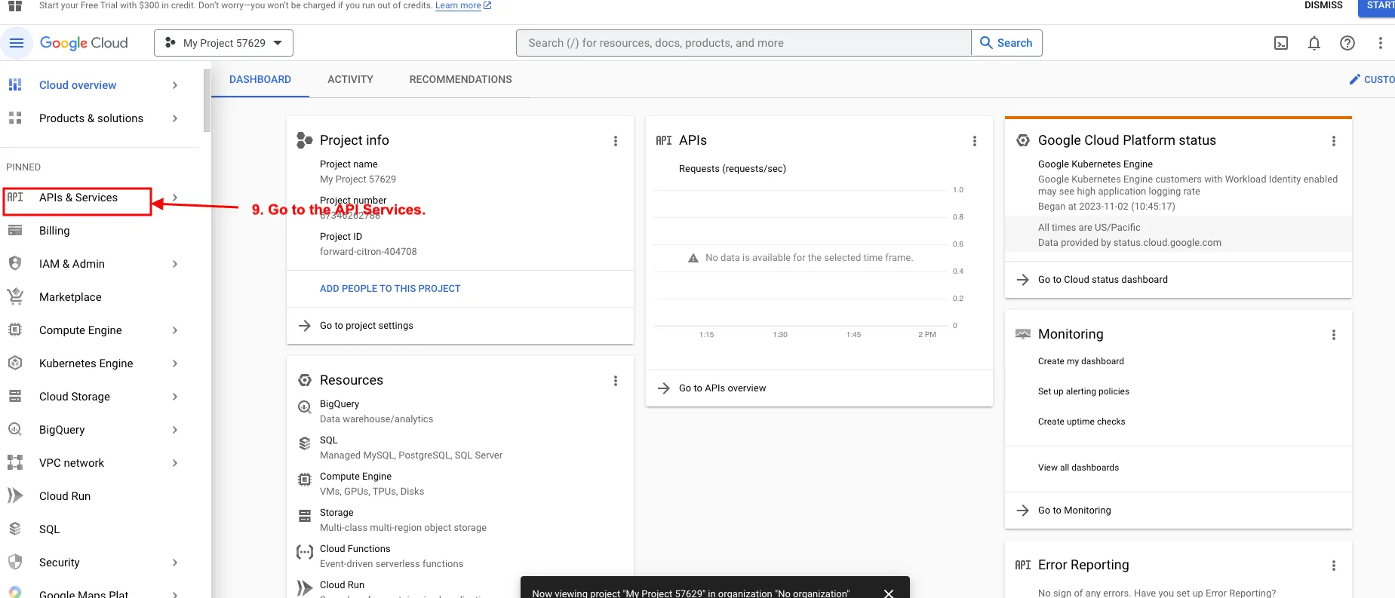
Task: Click the BigQuery sidebar icon
Action: point(15,429)
